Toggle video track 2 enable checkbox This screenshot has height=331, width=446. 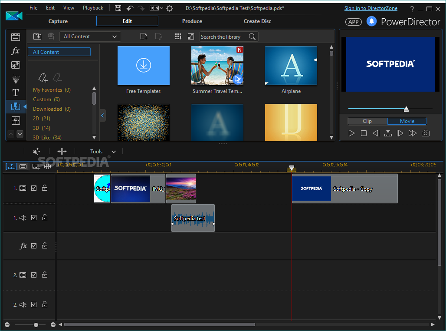(x=34, y=275)
